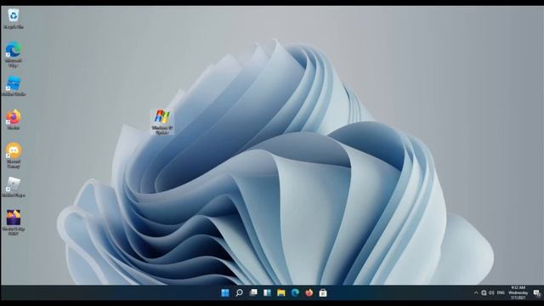The width and height of the screenshot is (544, 306).
Task: Select the Discord Canary desktop shortcut
Action: coord(14,156)
